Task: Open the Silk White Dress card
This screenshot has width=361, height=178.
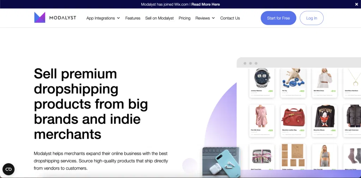Action: pos(324,83)
